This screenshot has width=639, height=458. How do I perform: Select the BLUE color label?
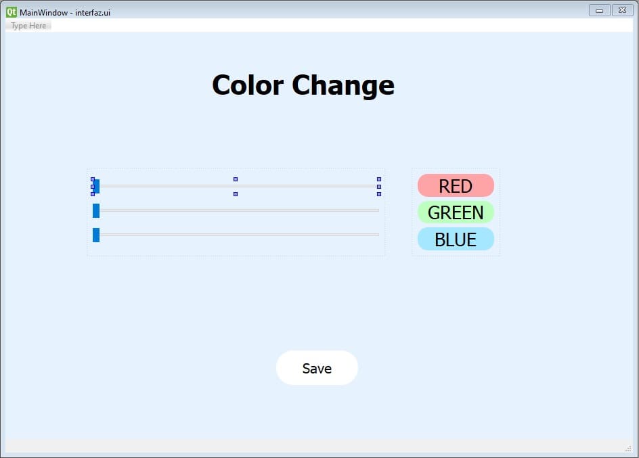pyautogui.click(x=456, y=239)
